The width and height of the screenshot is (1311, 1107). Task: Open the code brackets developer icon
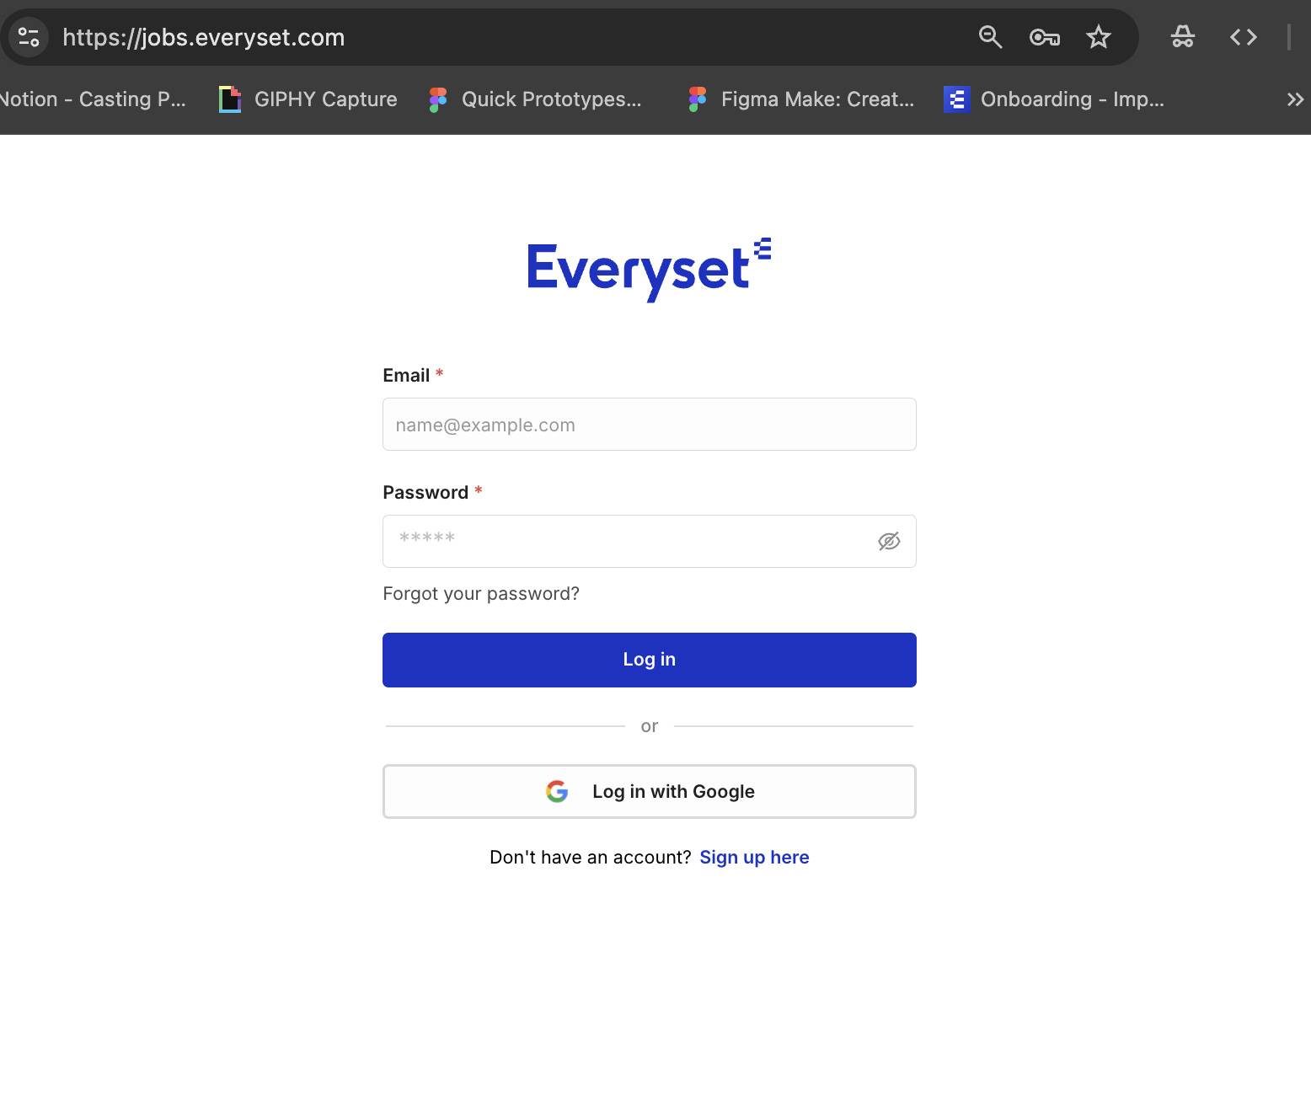1244,37
